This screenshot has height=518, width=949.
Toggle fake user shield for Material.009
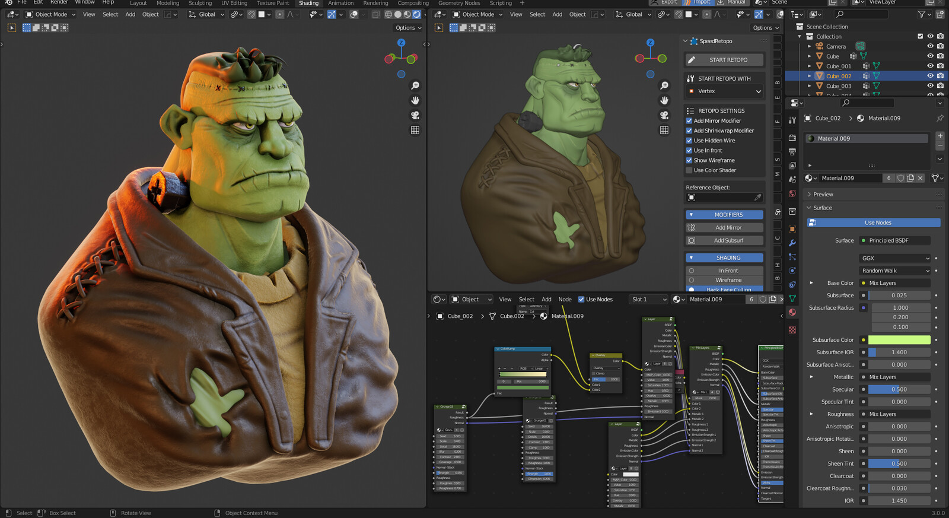click(900, 178)
